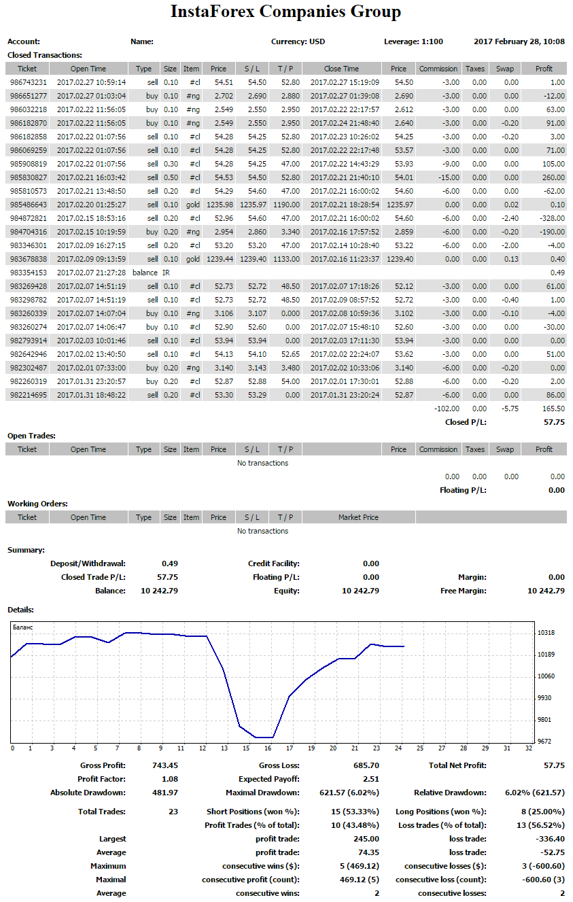Click the "Expected Payoff:" label
This screenshot has width=573, height=902.
click(269, 779)
